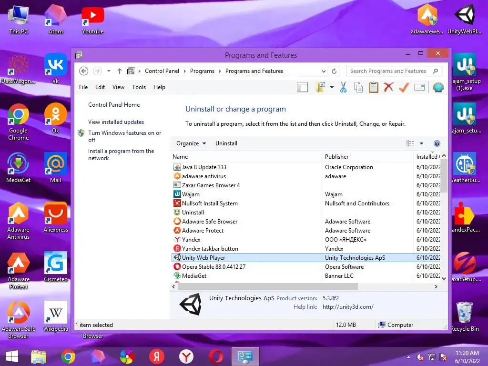Open Turn Windows features on or off
488x366 pixels.
(124, 136)
